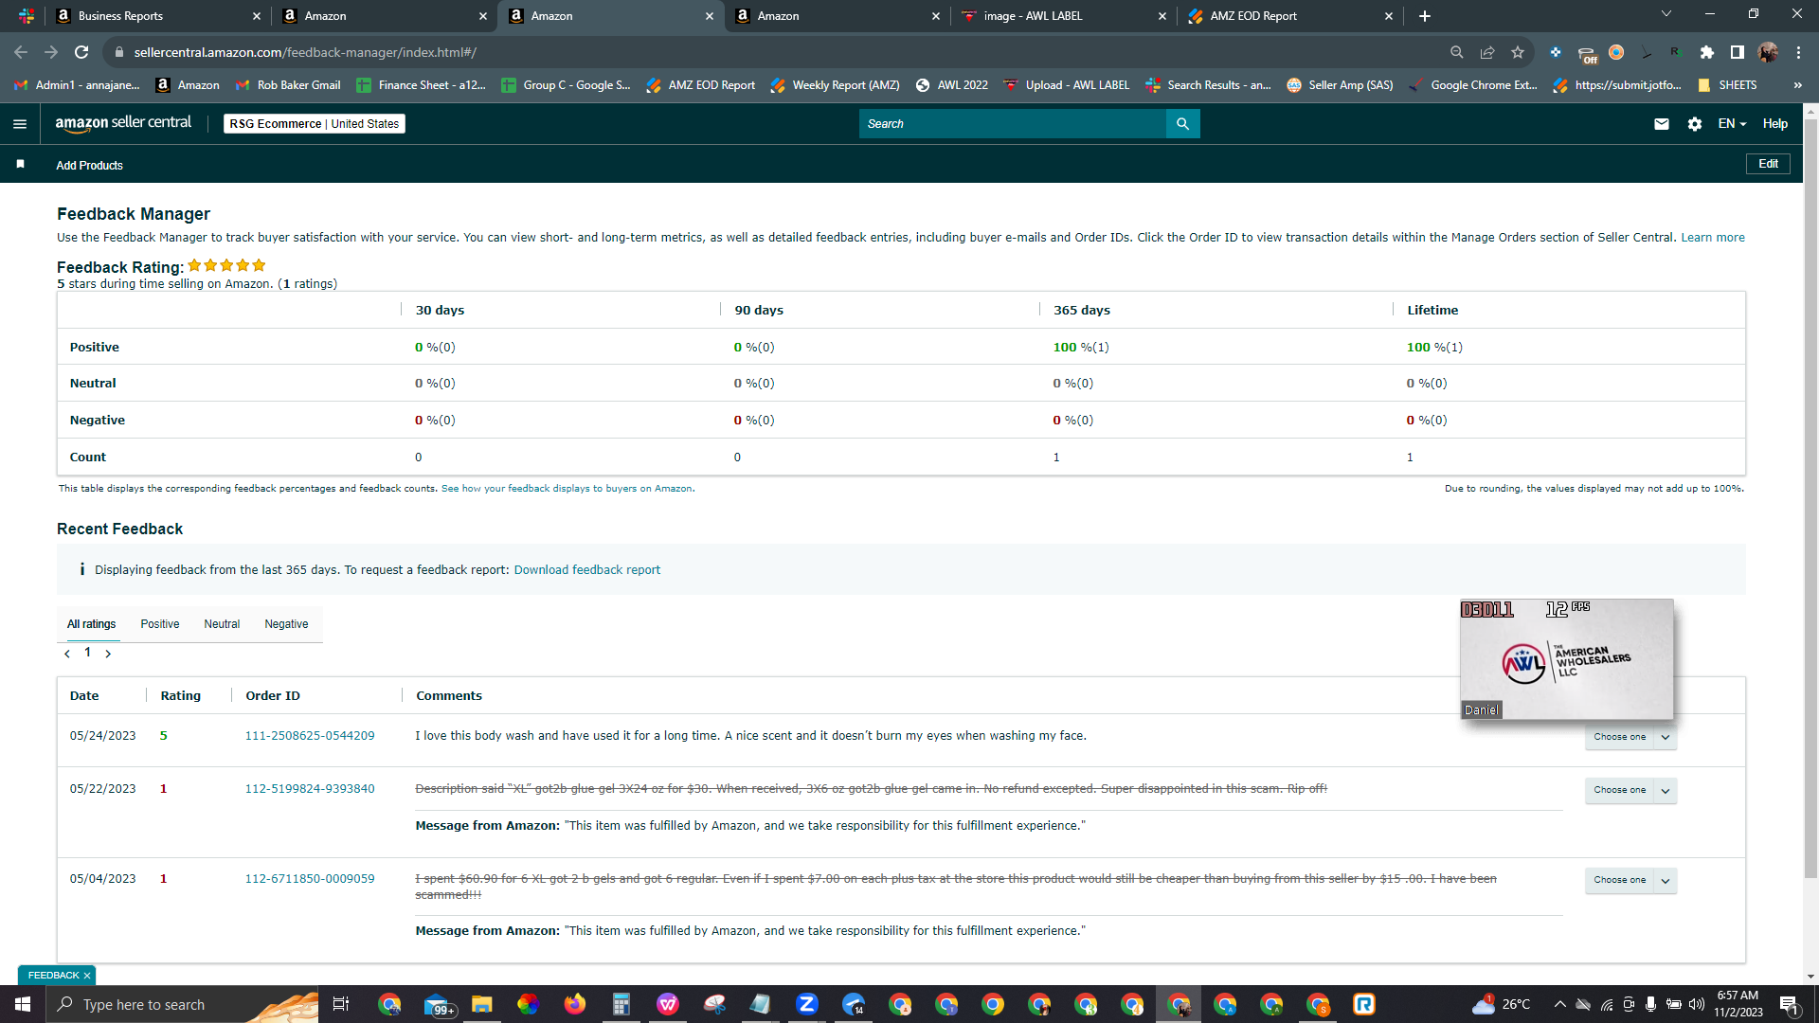
Task: Bookmark this page with the star icon
Action: tap(1518, 52)
